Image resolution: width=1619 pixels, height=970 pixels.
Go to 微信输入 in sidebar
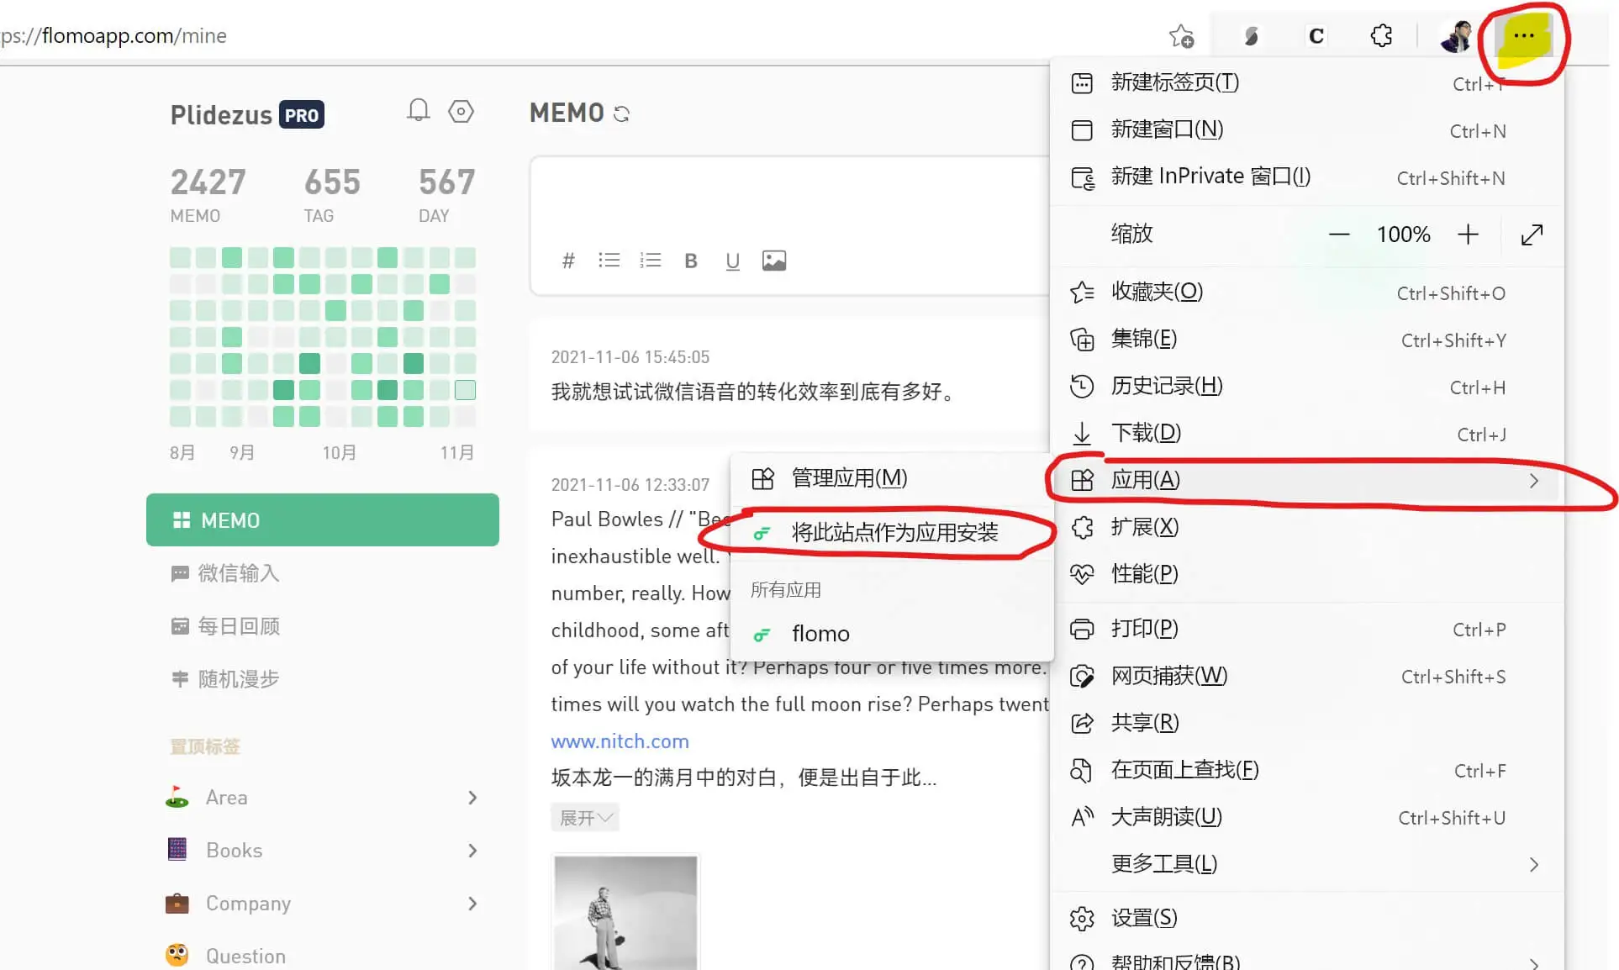[x=238, y=573]
